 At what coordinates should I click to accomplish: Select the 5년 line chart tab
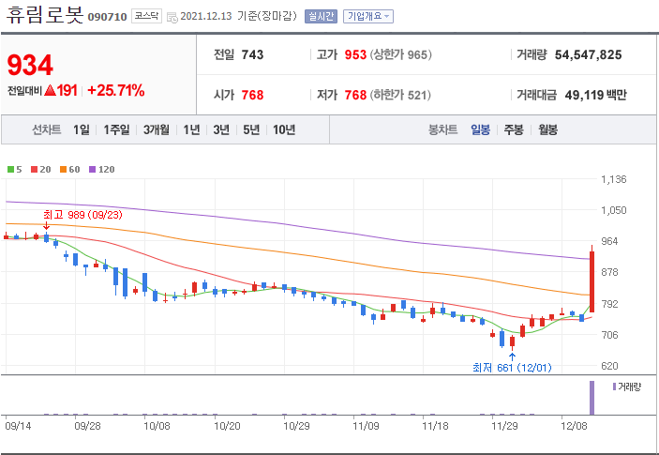click(x=251, y=129)
